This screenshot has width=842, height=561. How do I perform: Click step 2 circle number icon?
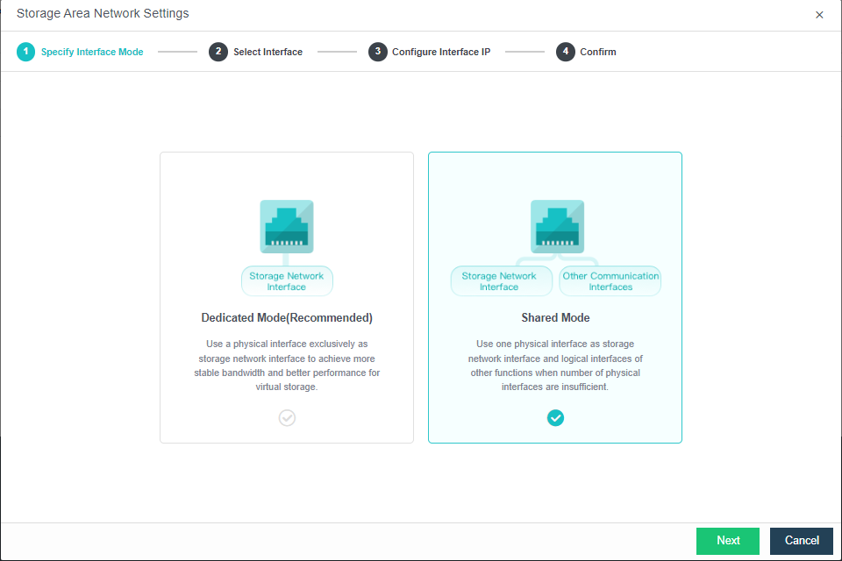(x=218, y=52)
